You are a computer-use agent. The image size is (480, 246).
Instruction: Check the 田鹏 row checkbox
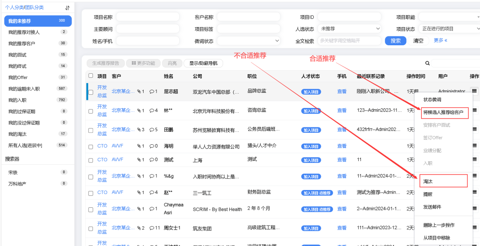click(91, 131)
